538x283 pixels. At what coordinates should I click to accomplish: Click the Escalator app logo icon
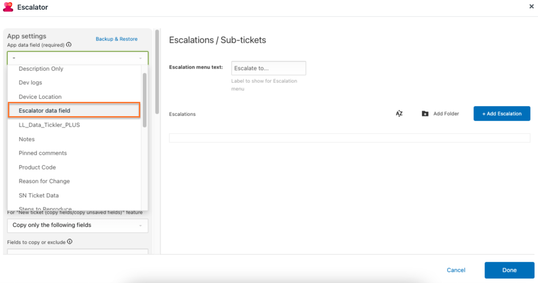coord(8,7)
